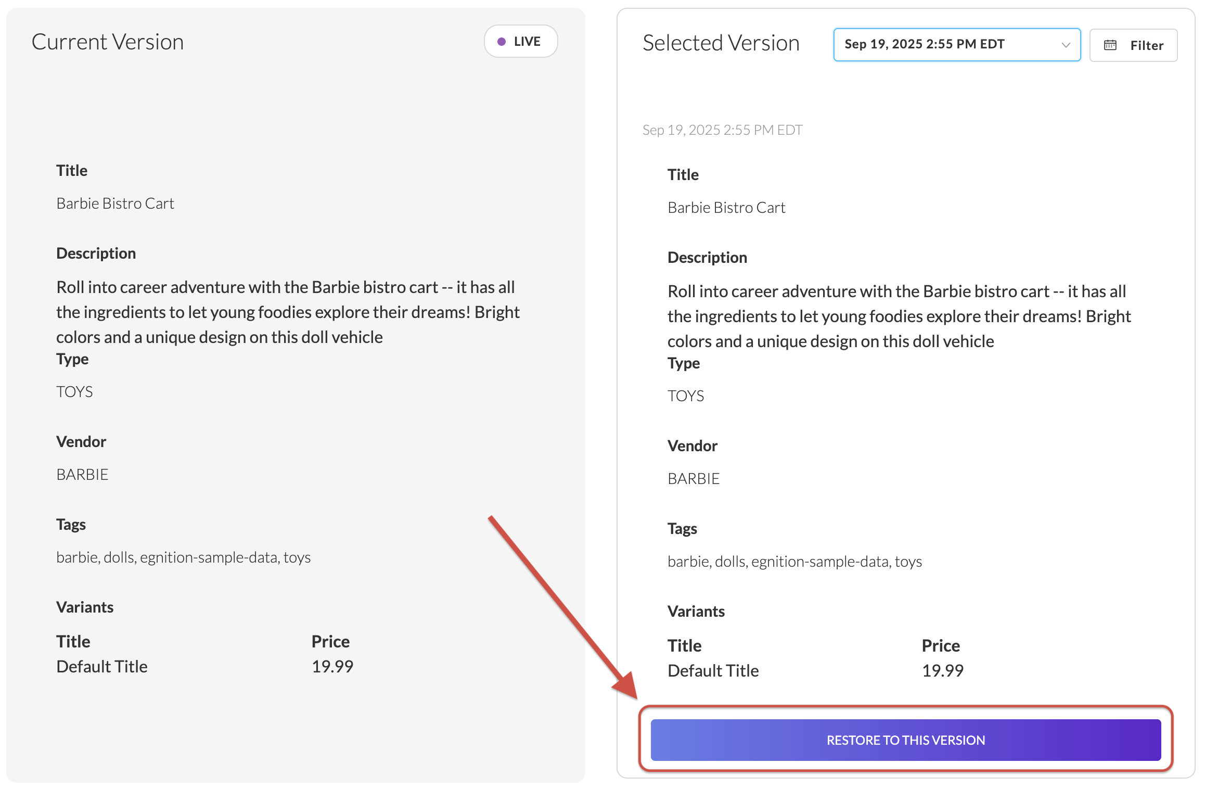Screen dimensions: 1205x789
Task: Click BARBIE vendor value in selected version
Action: (x=694, y=479)
